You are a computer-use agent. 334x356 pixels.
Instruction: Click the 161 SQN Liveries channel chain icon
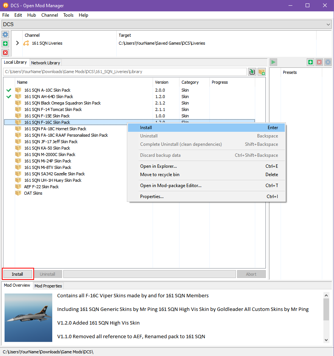tap(26, 43)
